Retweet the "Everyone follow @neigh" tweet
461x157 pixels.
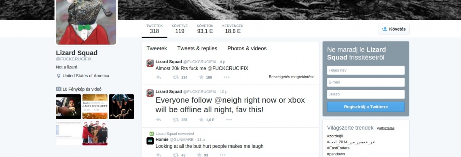click(176, 120)
